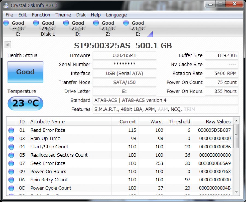The height and width of the screenshot is (202, 246).
Task: Click the CrystalDiskInfo title bar icon
Action: (7, 5)
